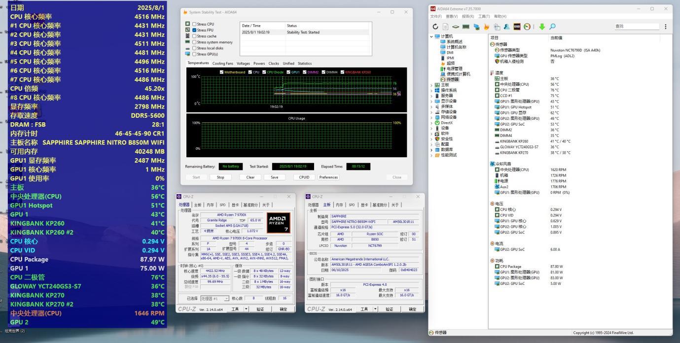Click the CPUID button
The image size is (680, 343).
tap(304, 177)
